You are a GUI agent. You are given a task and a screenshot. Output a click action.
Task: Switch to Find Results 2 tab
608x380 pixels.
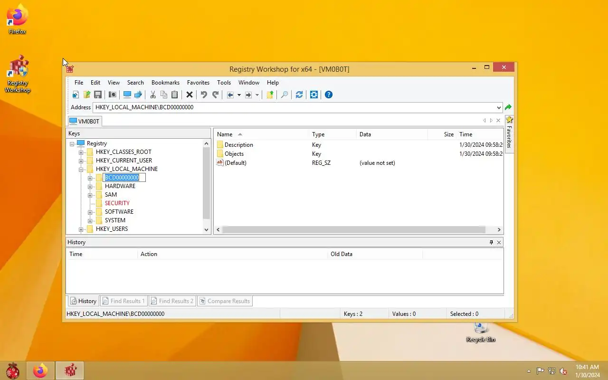coord(172,301)
